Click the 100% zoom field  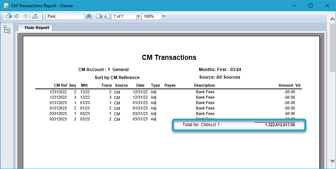pos(152,16)
